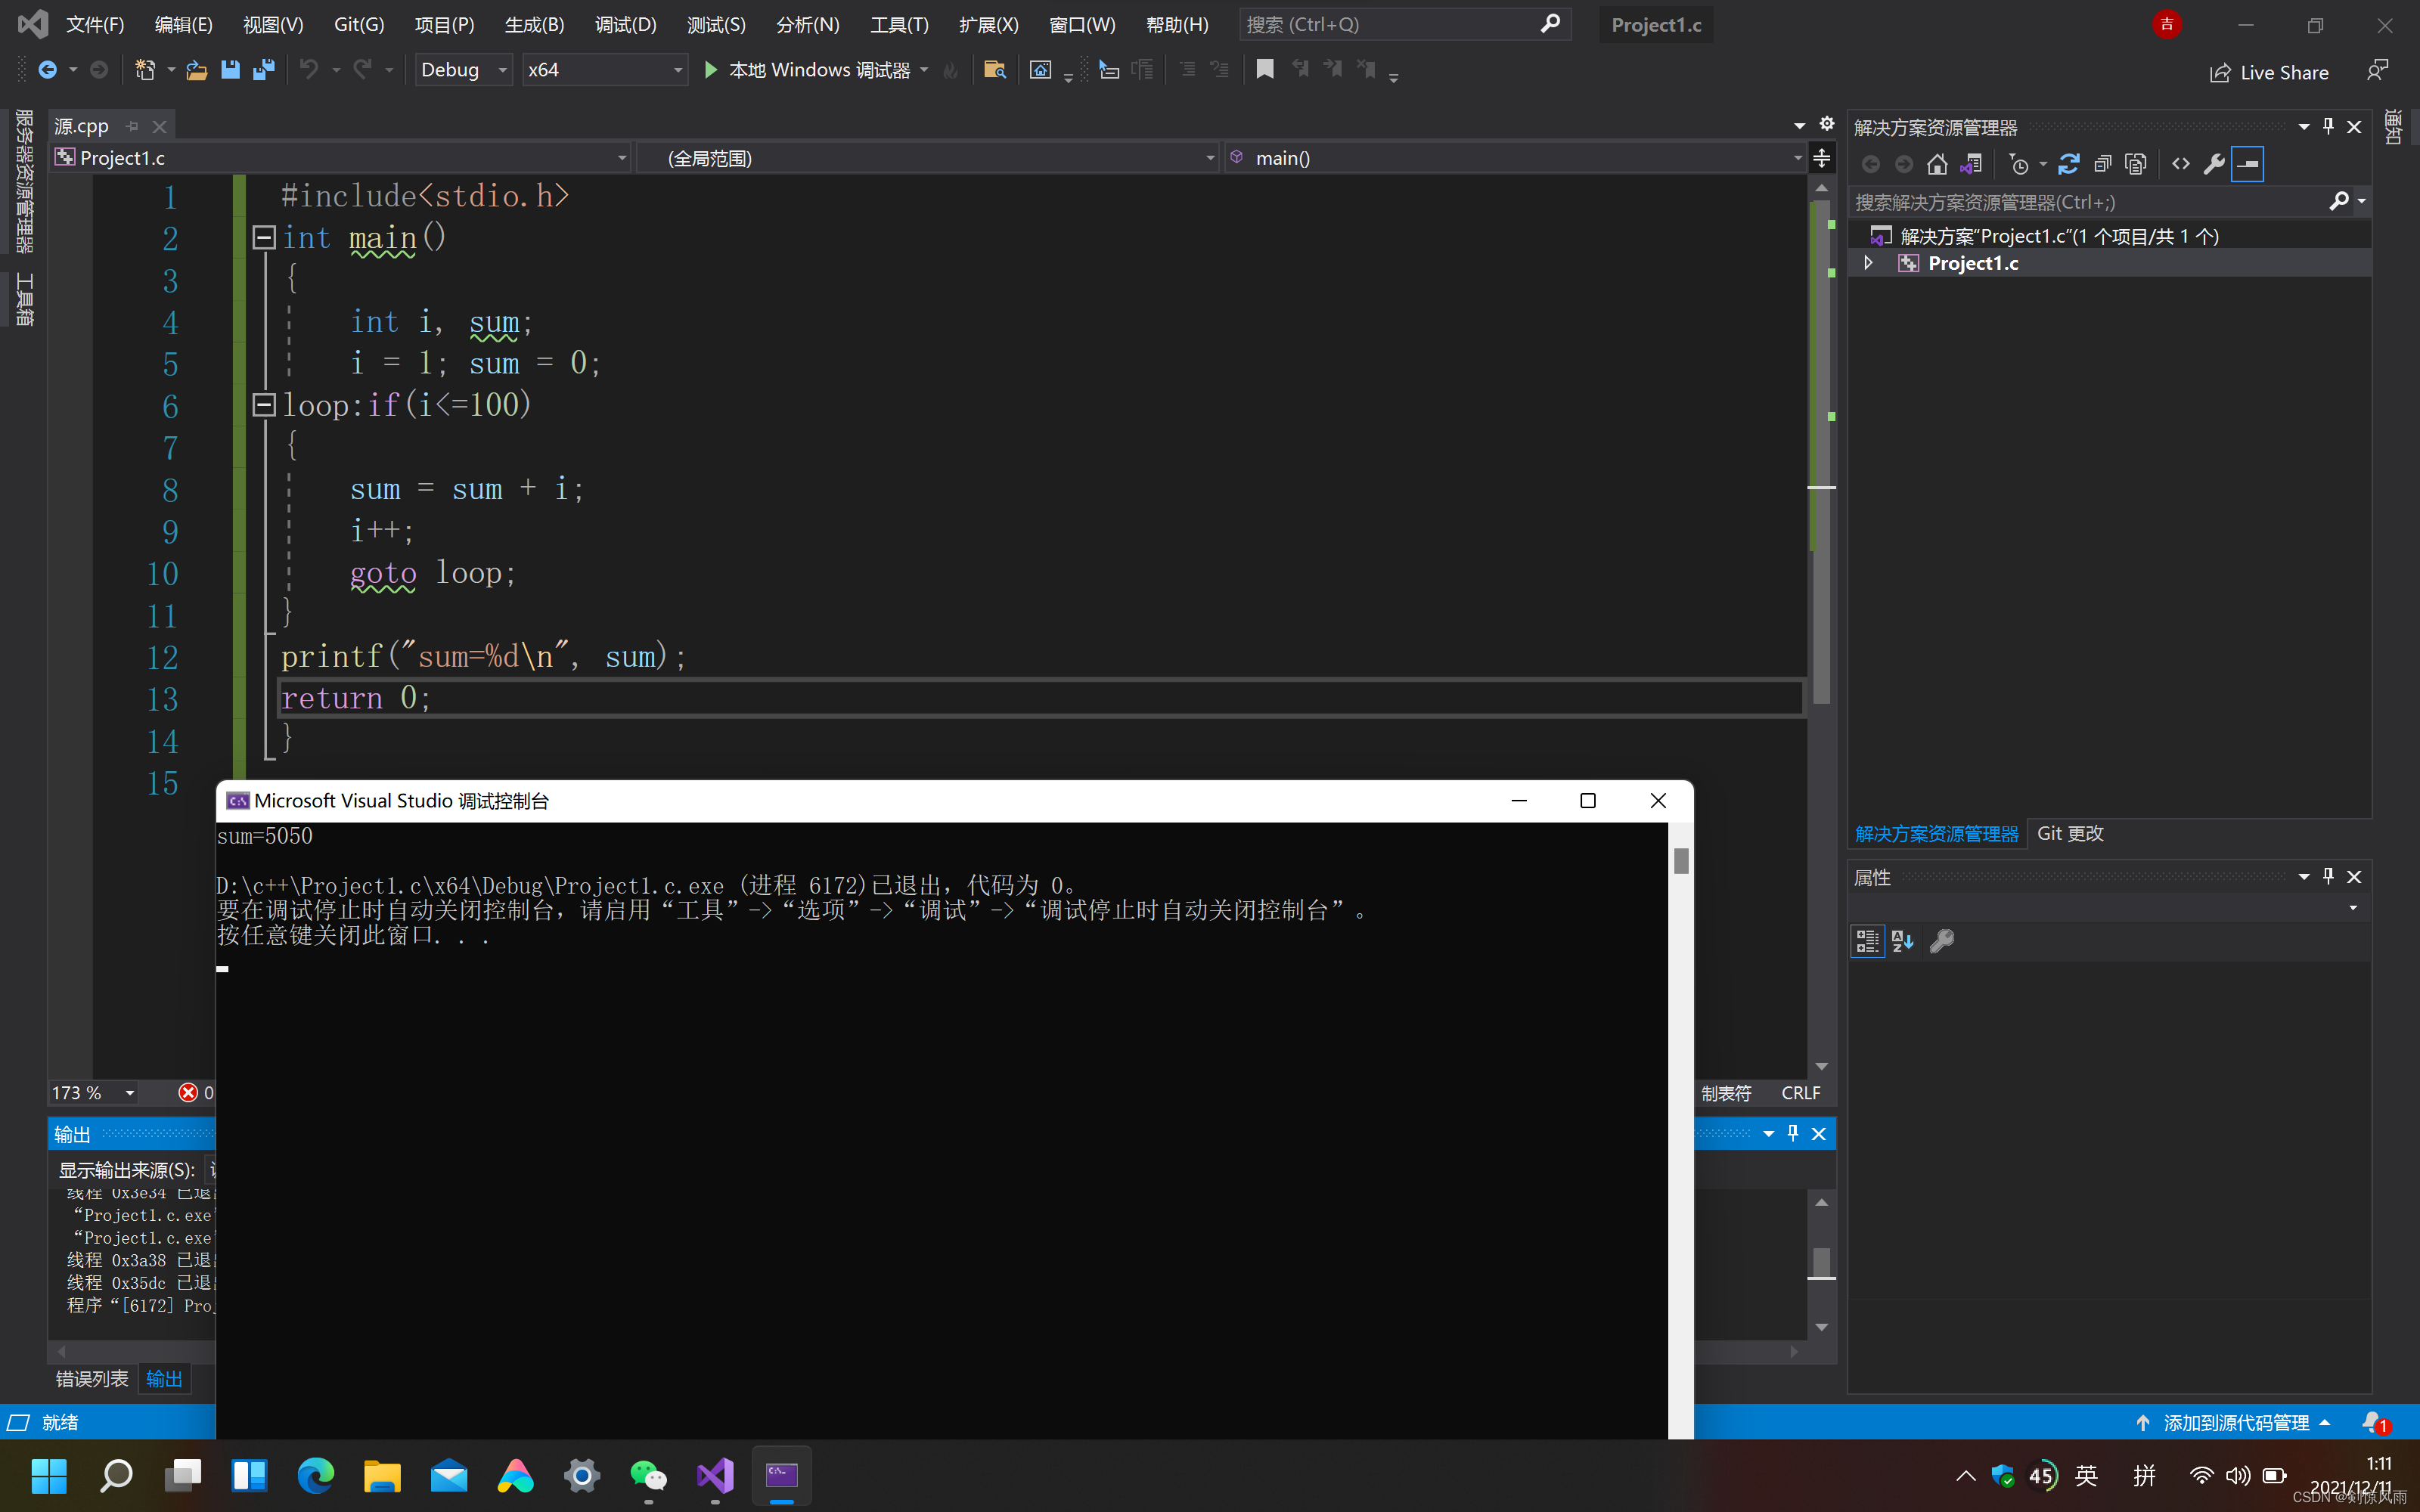
Task: Click the search box 搜索 (Ctrl+Q)
Action: click(1390, 25)
